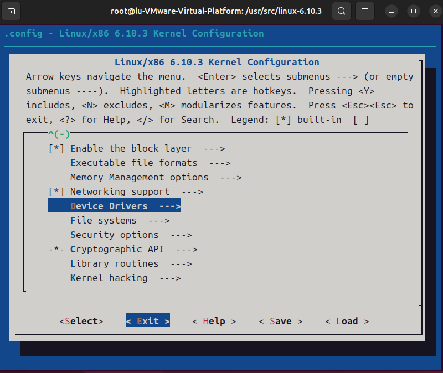443x373 pixels.
Task: Expand the Kernel hacking submenu arrow
Action: pyautogui.click(x=169, y=278)
